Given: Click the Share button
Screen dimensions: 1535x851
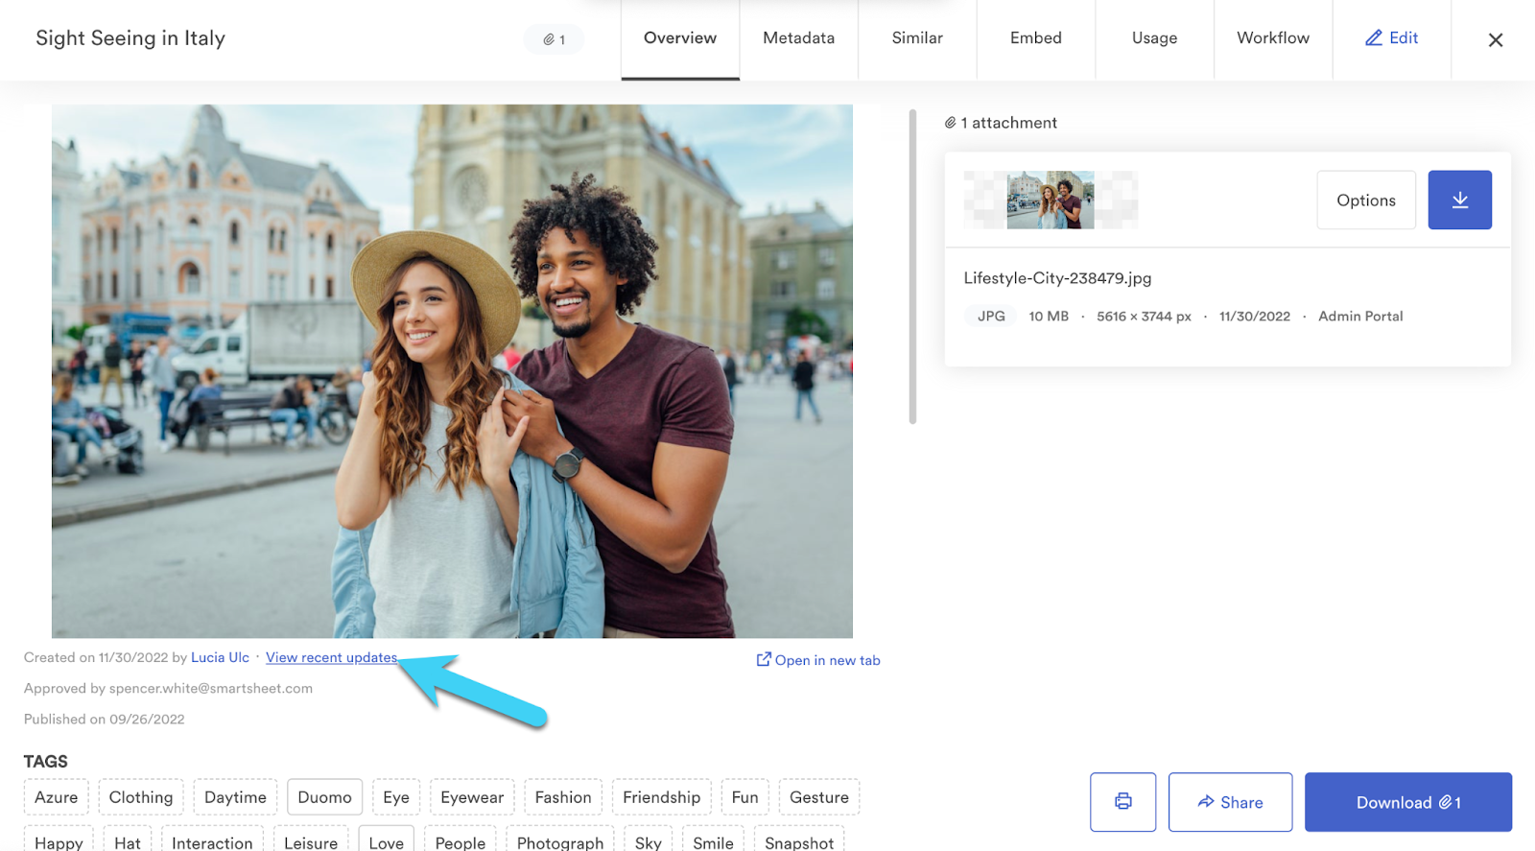Looking at the screenshot, I should 1230,802.
